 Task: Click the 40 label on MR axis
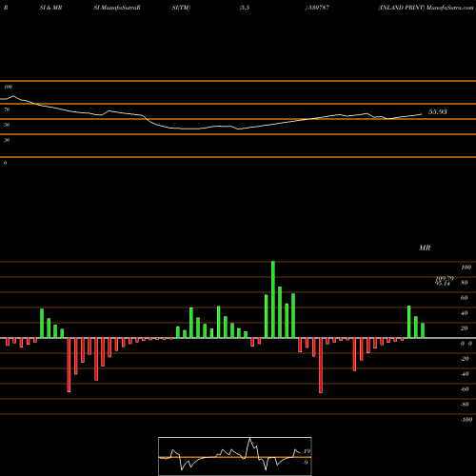(x=465, y=313)
